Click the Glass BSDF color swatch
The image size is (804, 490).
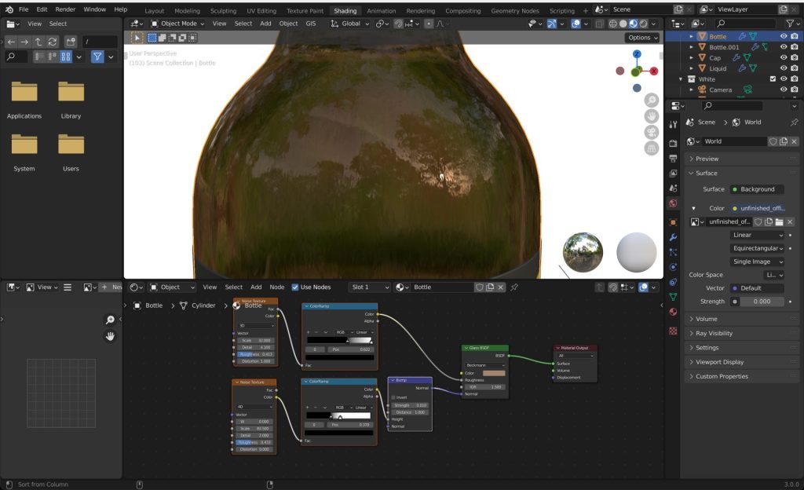point(493,373)
